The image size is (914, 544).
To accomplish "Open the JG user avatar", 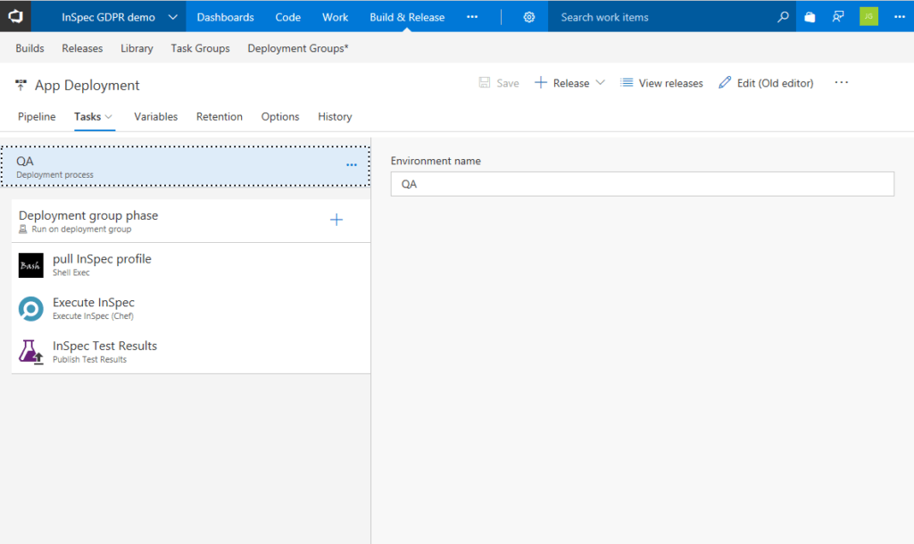I will (x=868, y=17).
